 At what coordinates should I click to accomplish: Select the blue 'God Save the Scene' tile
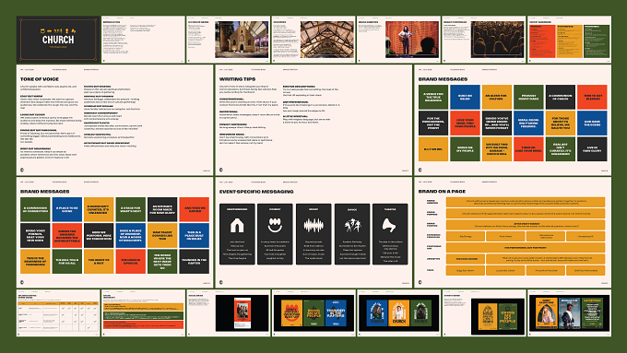pyautogui.click(x=592, y=124)
